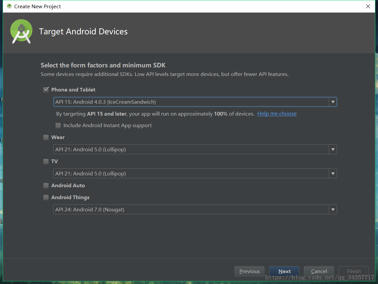Viewport: 378px width, 284px height.
Task: Open the Help me choose link
Action: click(277, 114)
